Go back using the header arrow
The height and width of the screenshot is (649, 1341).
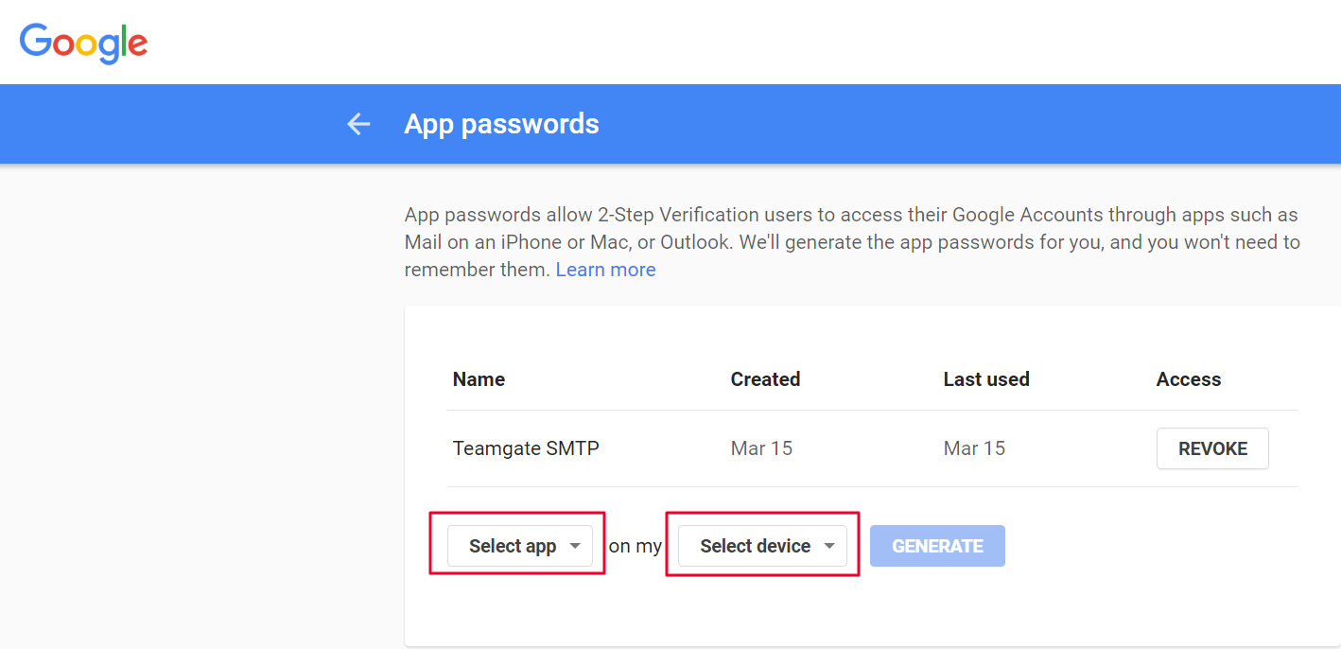[x=358, y=124]
